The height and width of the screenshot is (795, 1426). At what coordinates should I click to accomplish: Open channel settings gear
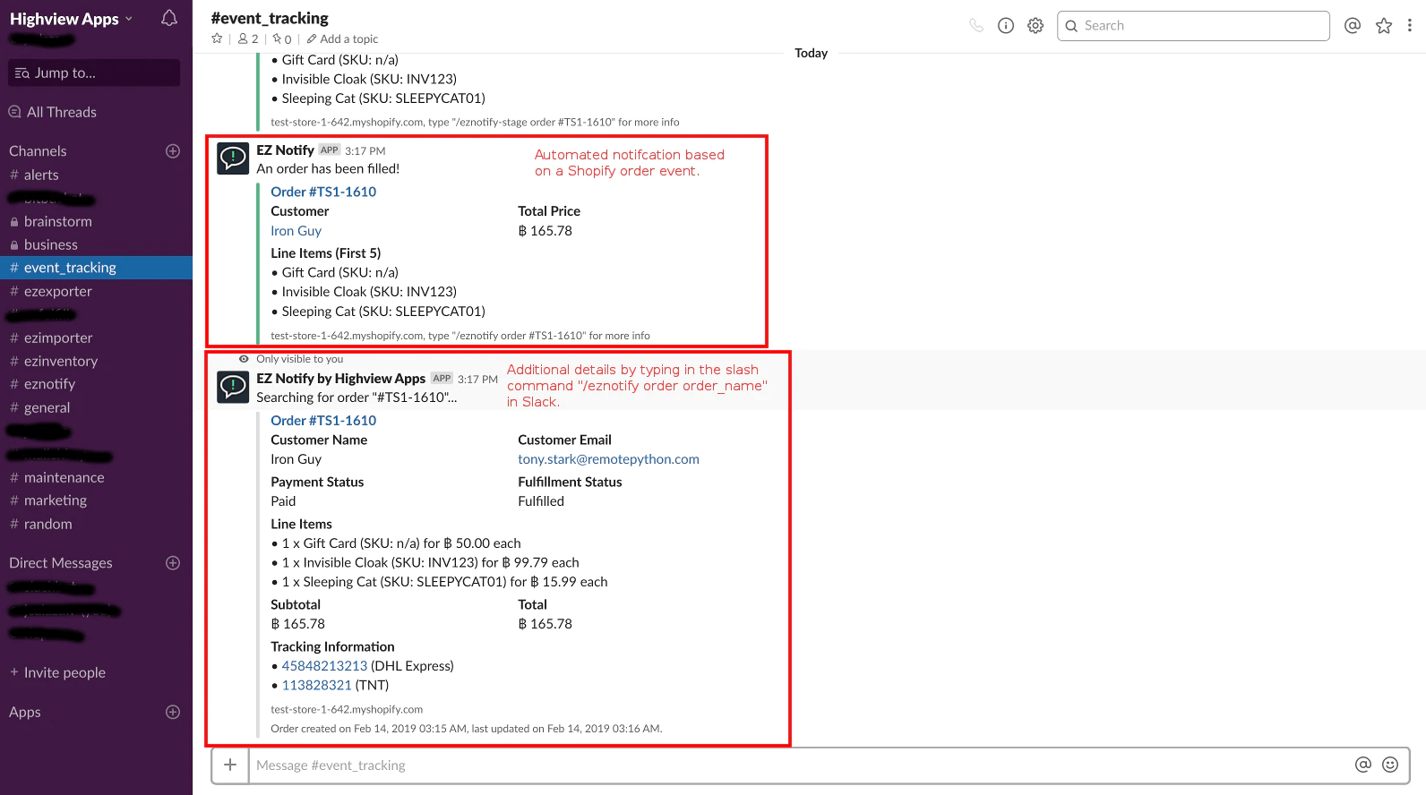[1035, 26]
